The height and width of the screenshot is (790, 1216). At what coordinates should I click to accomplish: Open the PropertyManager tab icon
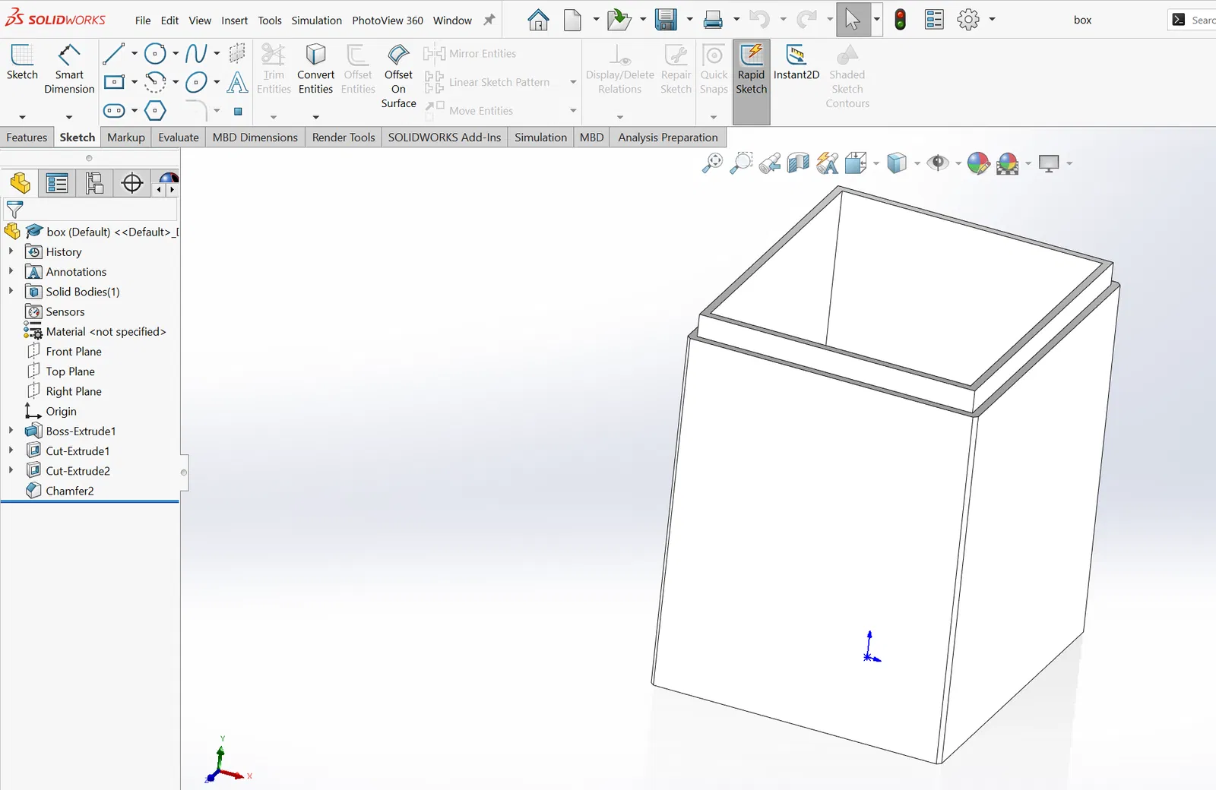(x=57, y=183)
